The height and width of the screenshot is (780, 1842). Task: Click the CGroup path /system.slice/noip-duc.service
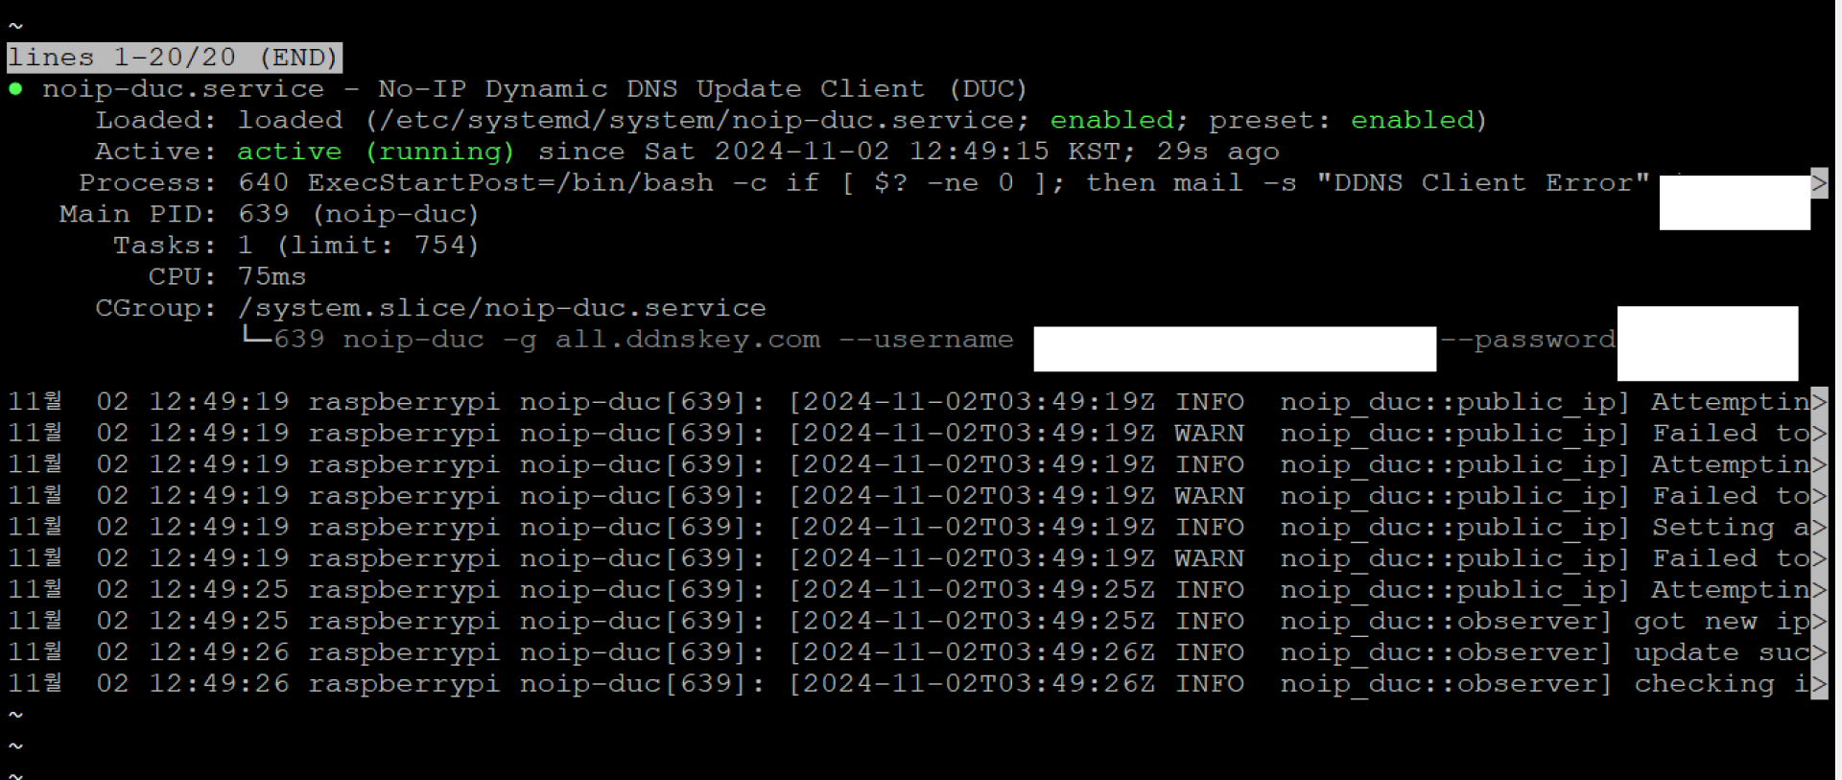(x=502, y=308)
